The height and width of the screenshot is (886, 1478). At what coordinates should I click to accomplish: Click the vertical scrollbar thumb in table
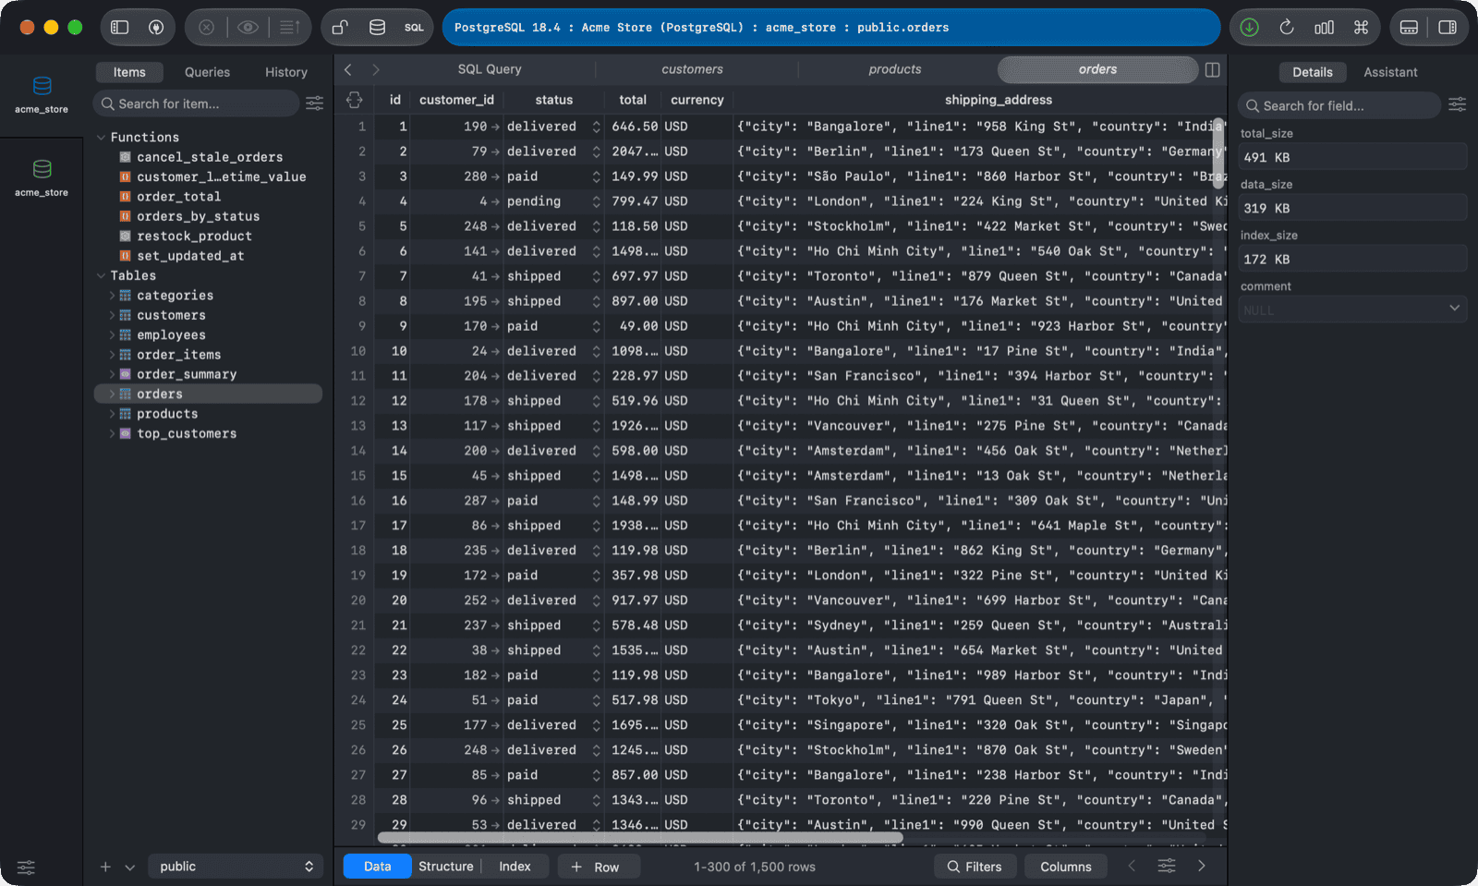(1218, 153)
